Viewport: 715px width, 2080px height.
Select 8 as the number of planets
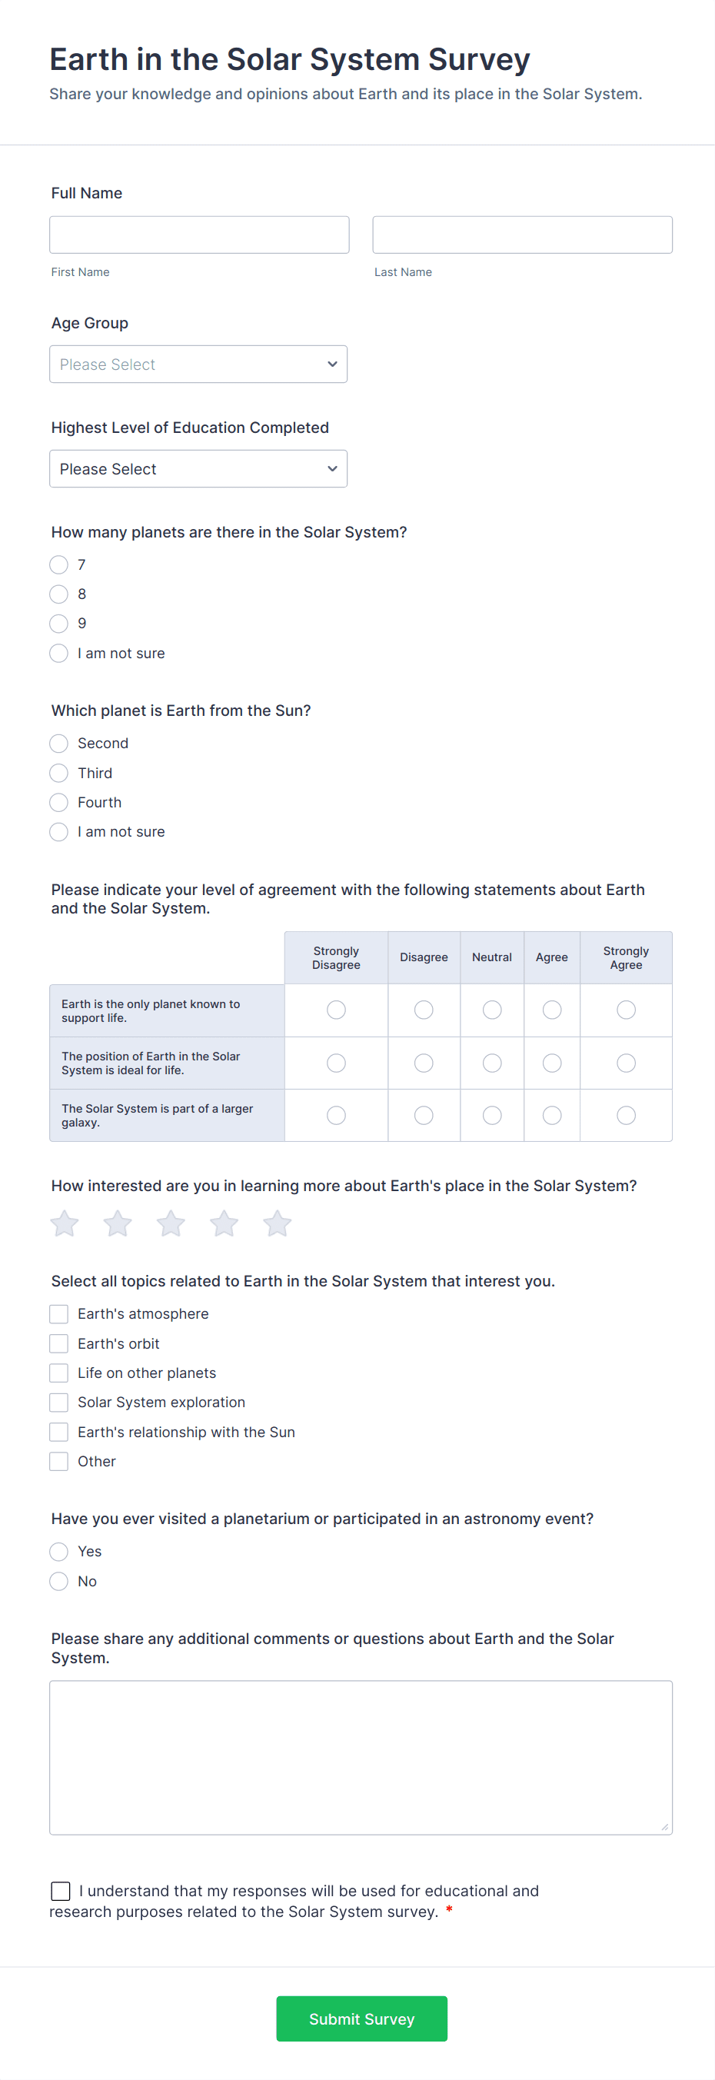[x=58, y=594]
